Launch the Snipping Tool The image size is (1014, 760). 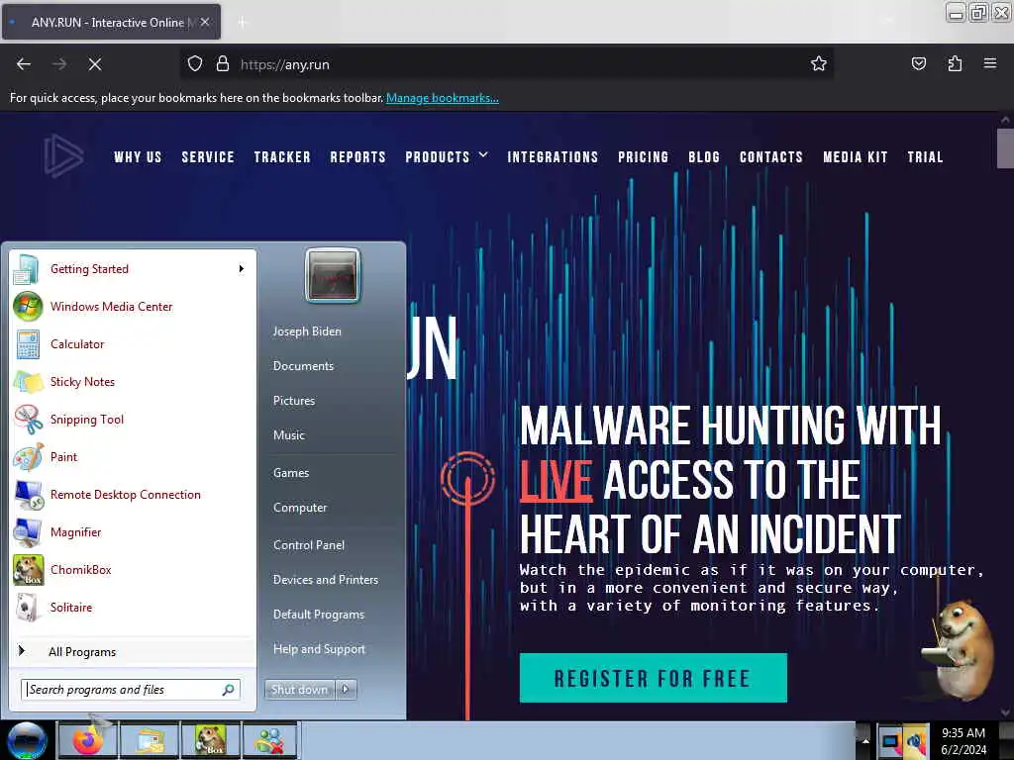(x=133, y=420)
